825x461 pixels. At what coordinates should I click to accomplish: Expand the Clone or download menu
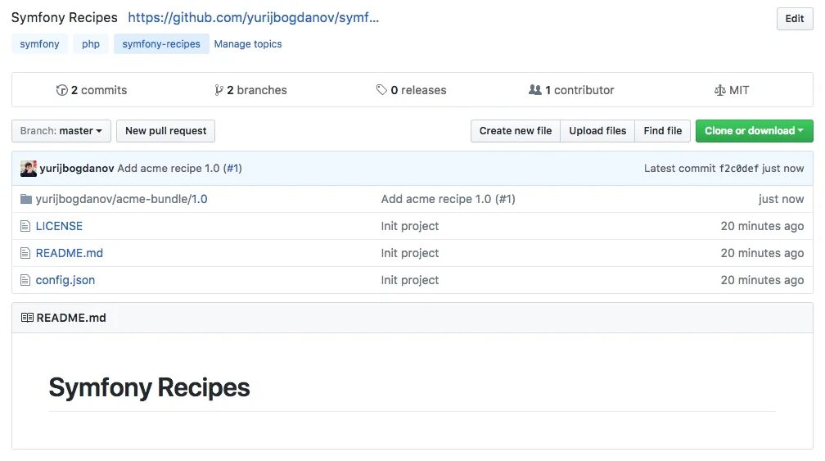[x=754, y=131]
